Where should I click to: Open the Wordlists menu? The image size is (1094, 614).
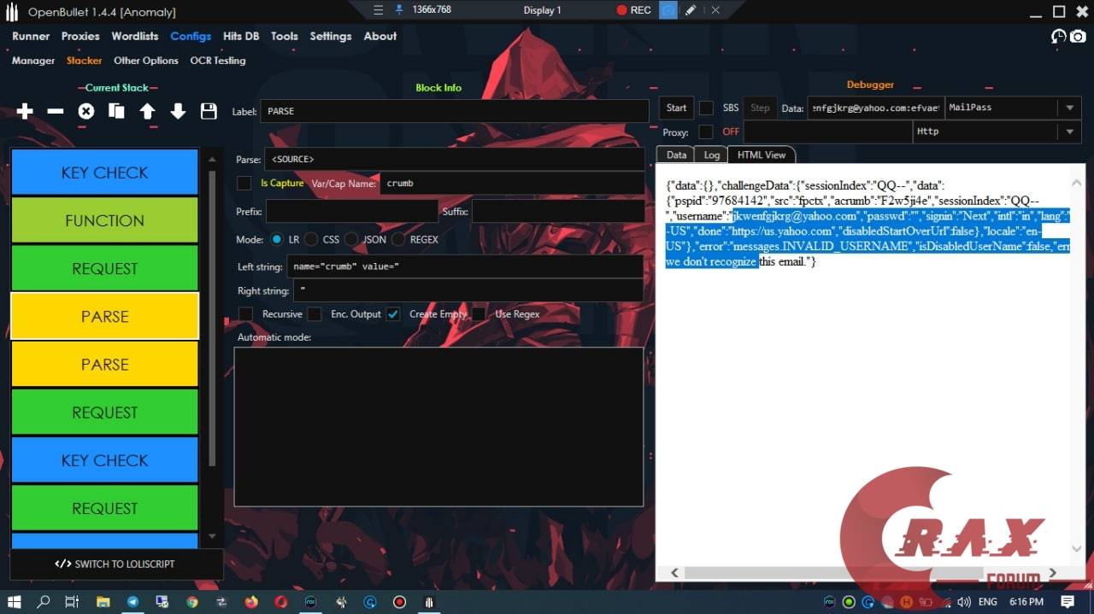pyautogui.click(x=135, y=37)
